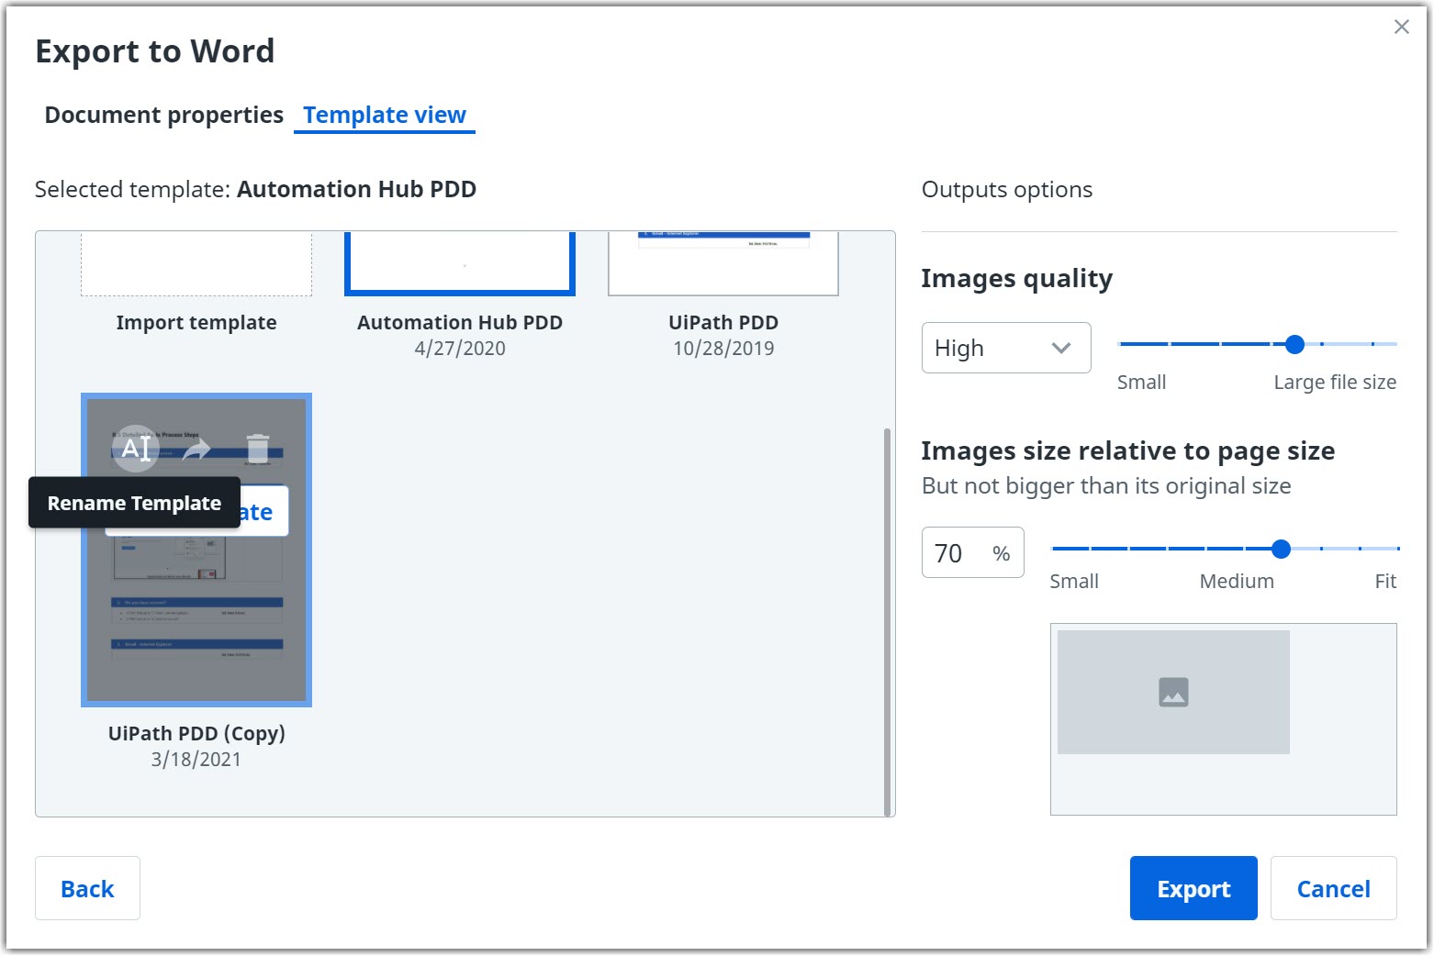Viewport: 1434px width, 956px height.
Task: Click the Rename Template icon on UiPath PDD (Copy)
Action: 136,449
